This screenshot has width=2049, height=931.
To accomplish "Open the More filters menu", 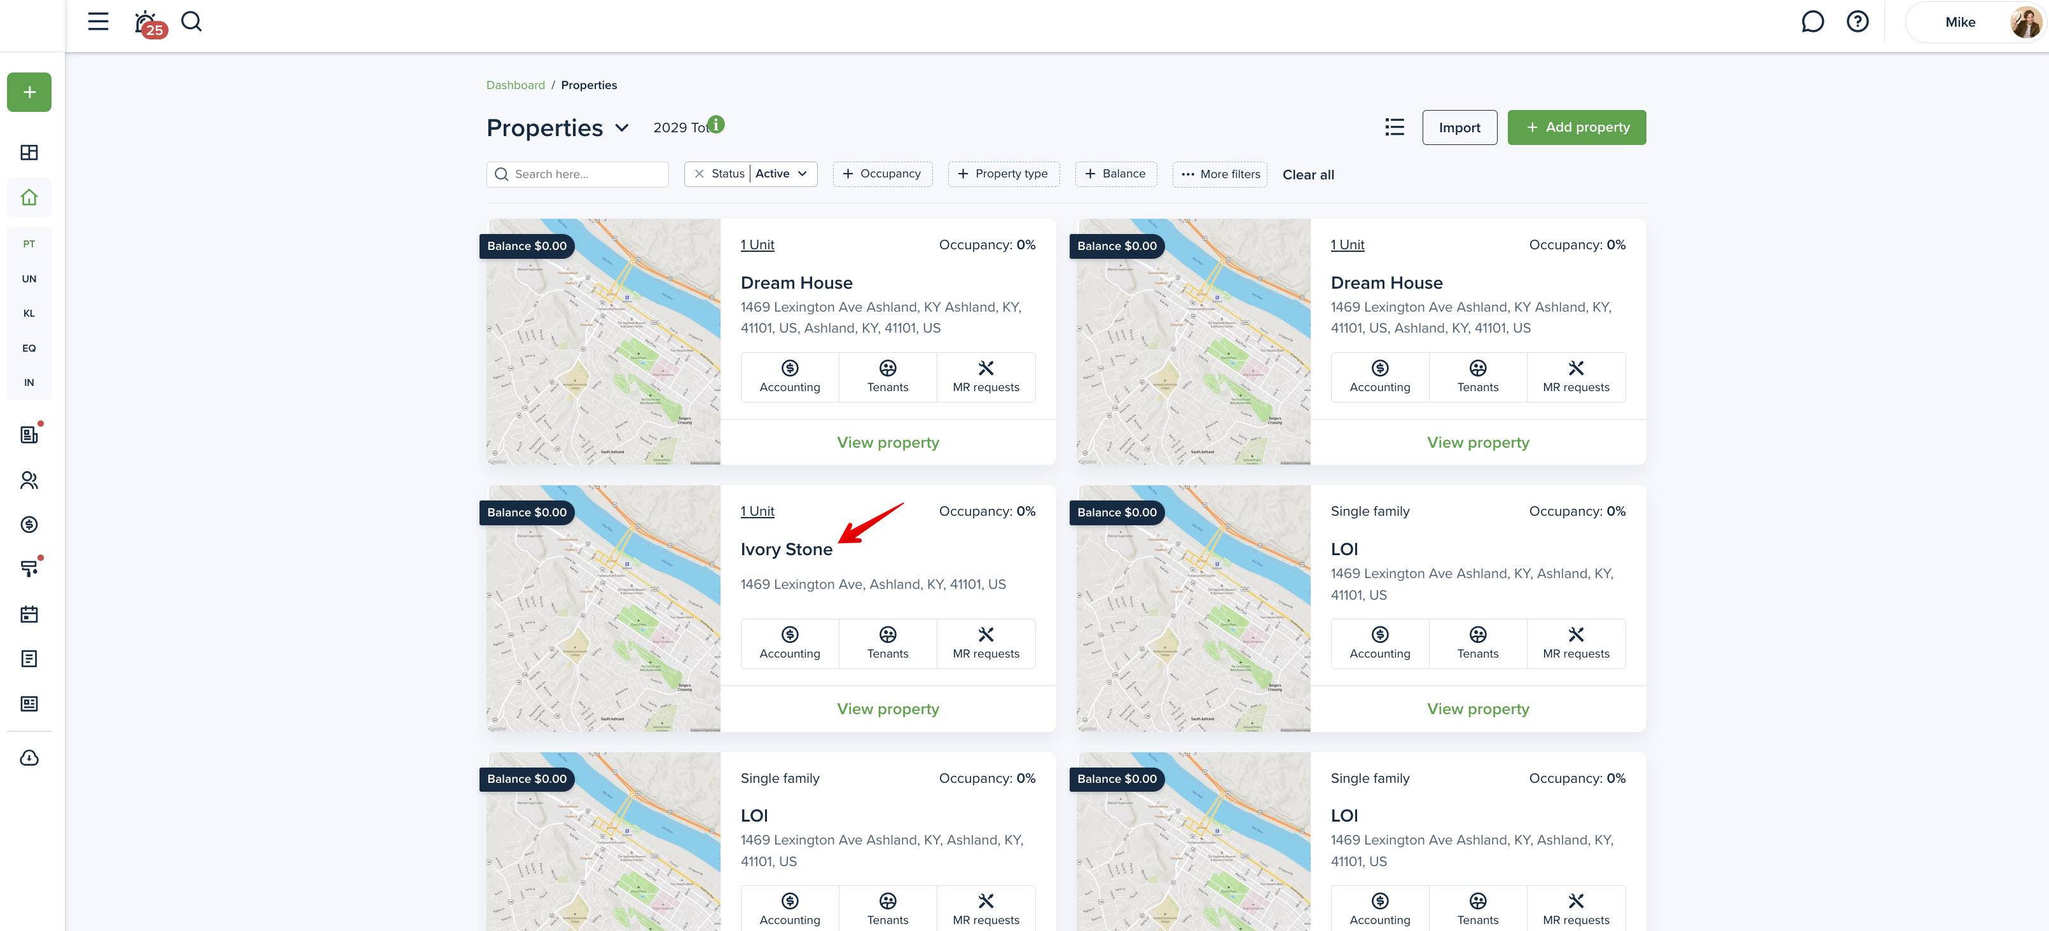I will point(1219,174).
